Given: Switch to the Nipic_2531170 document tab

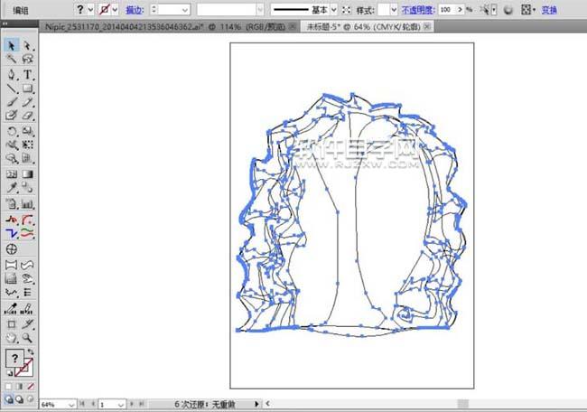Looking at the screenshot, I should pyautogui.click(x=164, y=26).
